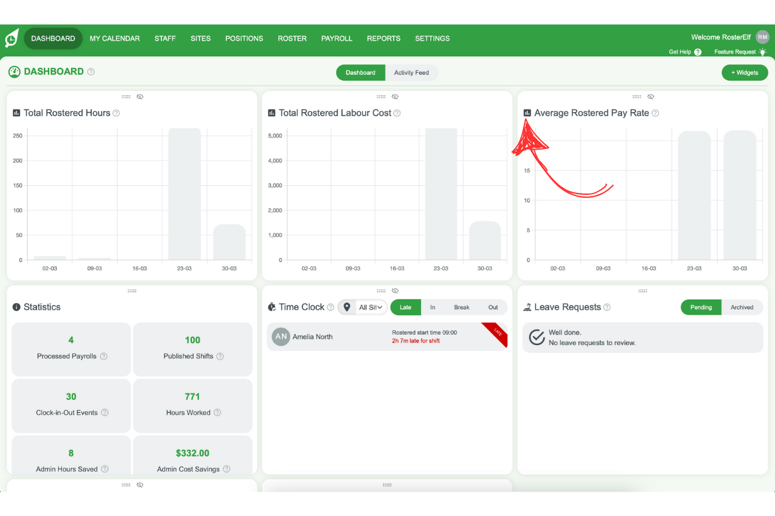
Task: Click the chart icon beside Total Rostered Hours
Action: coord(15,113)
